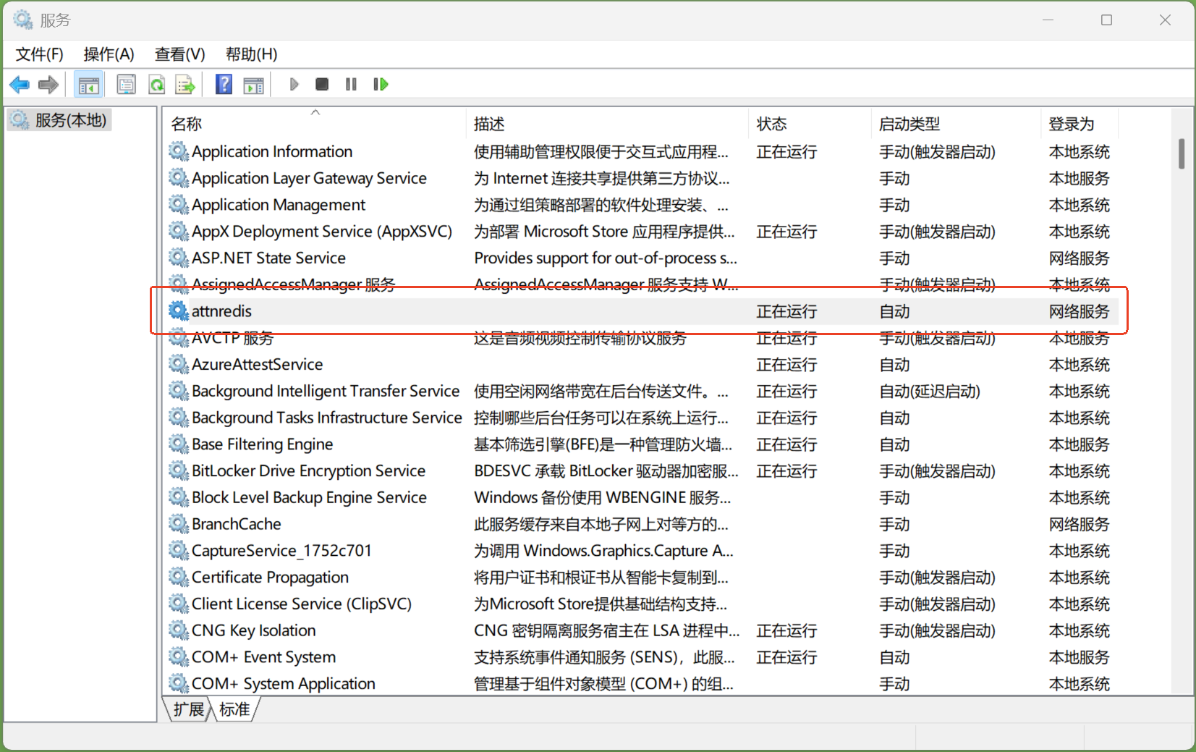Pause the selected service with pause icon
This screenshot has height=752, width=1196.
[x=351, y=85]
